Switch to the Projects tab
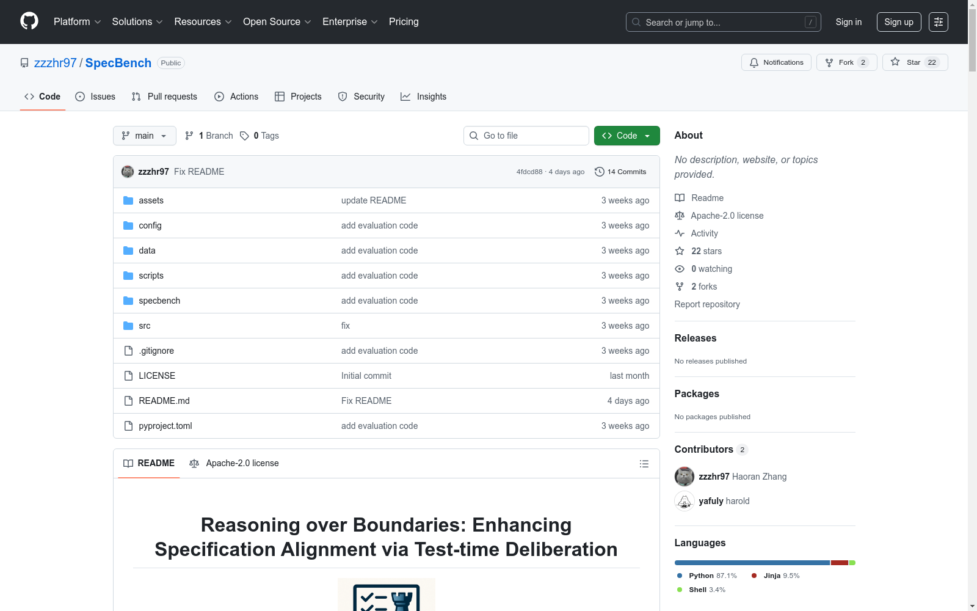This screenshot has width=977, height=611. (298, 97)
